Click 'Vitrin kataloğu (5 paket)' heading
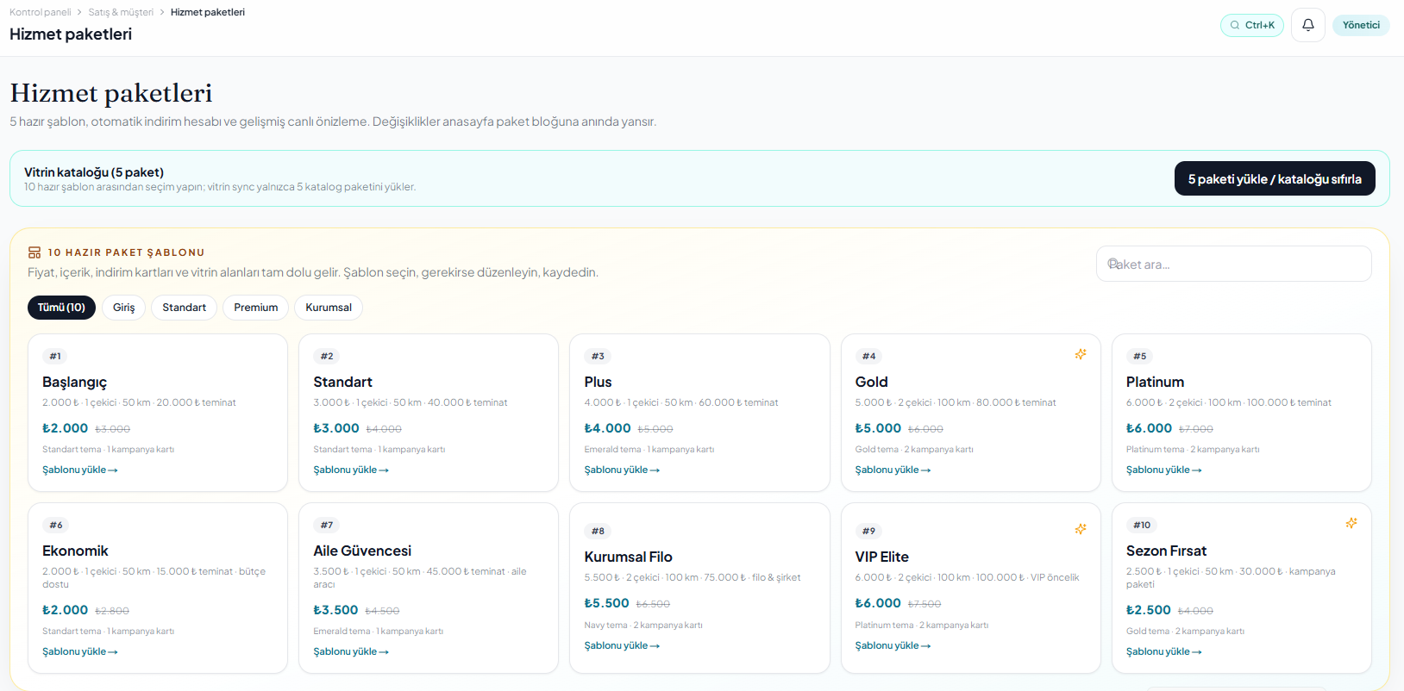 94,172
